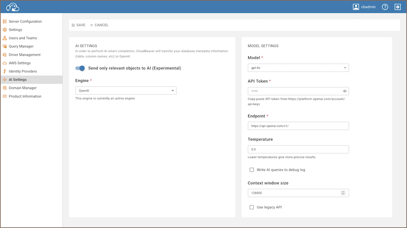407x228 pixels.
Task: Expand the Model dropdown showing gpt-4o
Action: pos(298,68)
